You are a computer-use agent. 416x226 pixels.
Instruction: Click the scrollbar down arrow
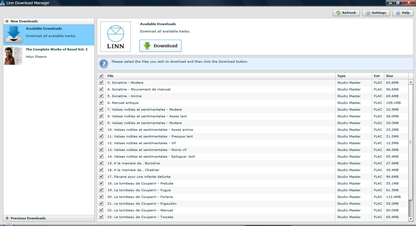(410, 219)
